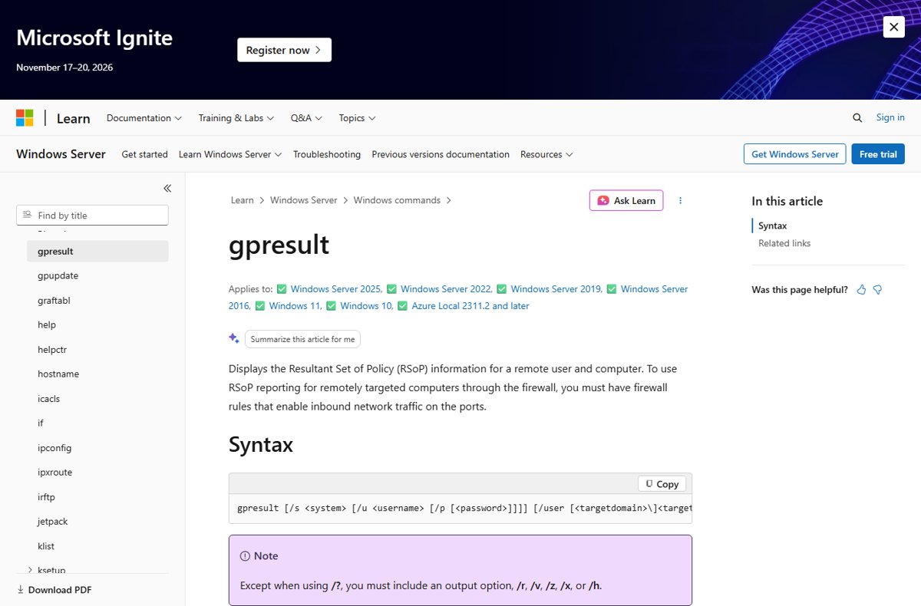Expand the Learn Windows Server dropdown
The width and height of the screenshot is (921, 606).
click(230, 154)
